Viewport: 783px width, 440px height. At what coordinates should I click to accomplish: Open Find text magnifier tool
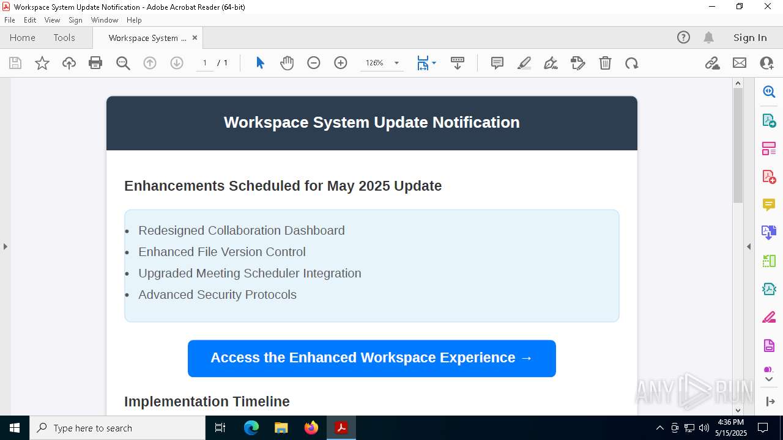point(123,63)
